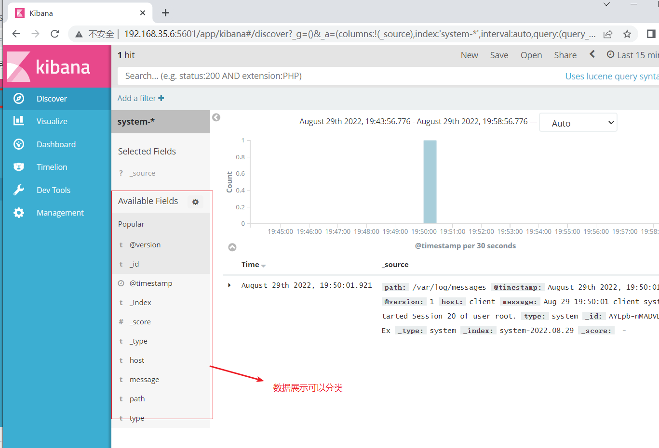Open the Dashboard section
The image size is (659, 448).
point(57,144)
